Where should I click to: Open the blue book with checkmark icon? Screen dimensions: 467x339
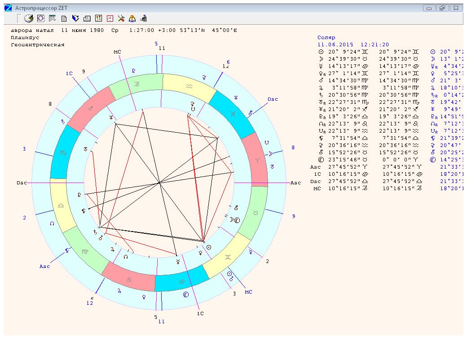[x=75, y=18]
